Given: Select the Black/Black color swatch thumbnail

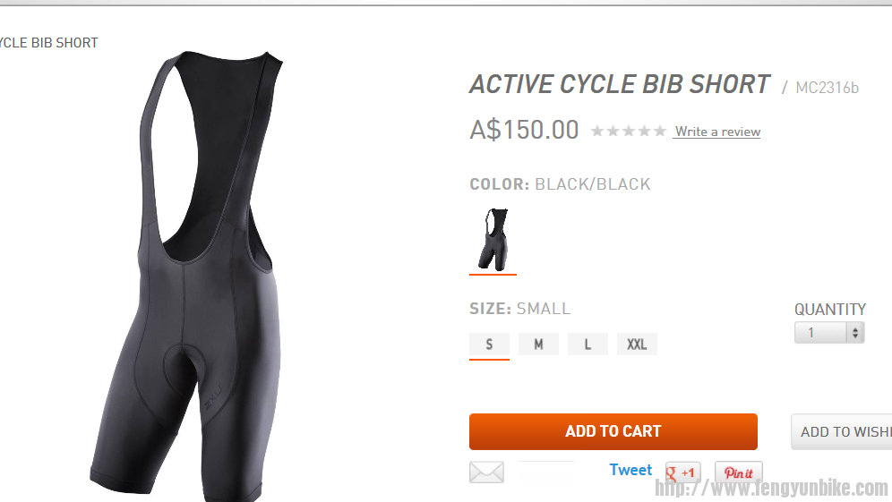Looking at the screenshot, I should coord(493,240).
